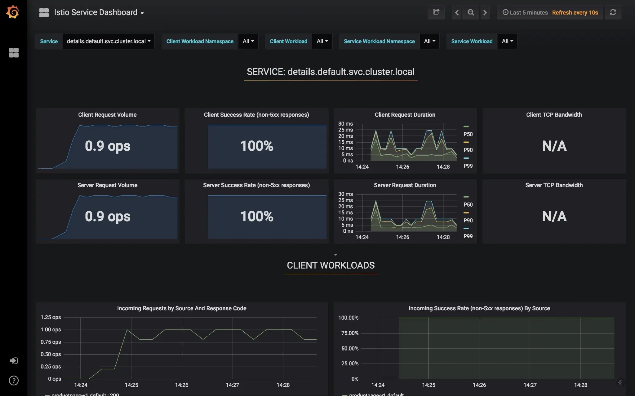Viewport: 635px width, 396px height.
Task: Open the help question mark icon
Action: click(x=14, y=381)
